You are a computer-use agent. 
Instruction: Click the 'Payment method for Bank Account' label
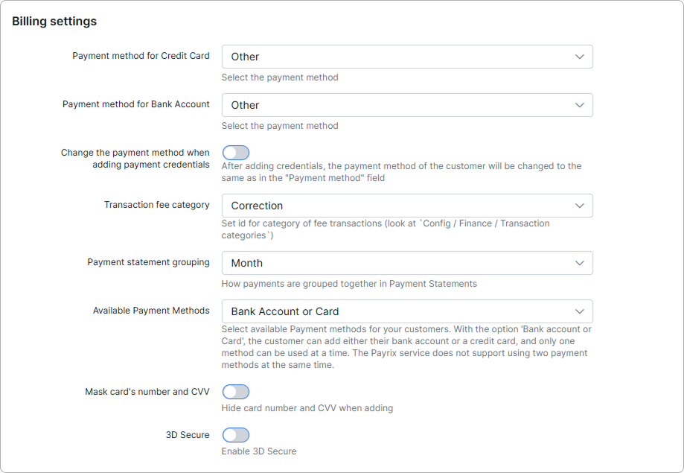point(136,104)
